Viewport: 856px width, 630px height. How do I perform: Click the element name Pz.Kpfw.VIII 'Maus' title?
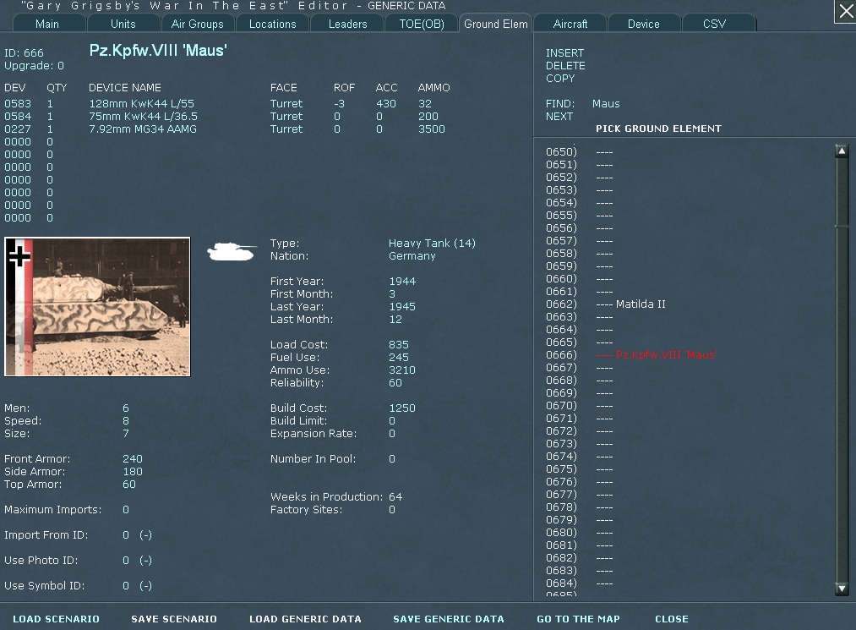pos(158,51)
